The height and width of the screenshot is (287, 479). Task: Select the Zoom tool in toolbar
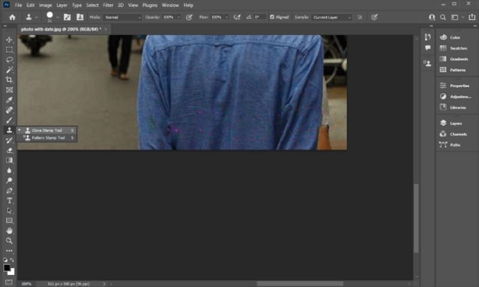pos(9,240)
